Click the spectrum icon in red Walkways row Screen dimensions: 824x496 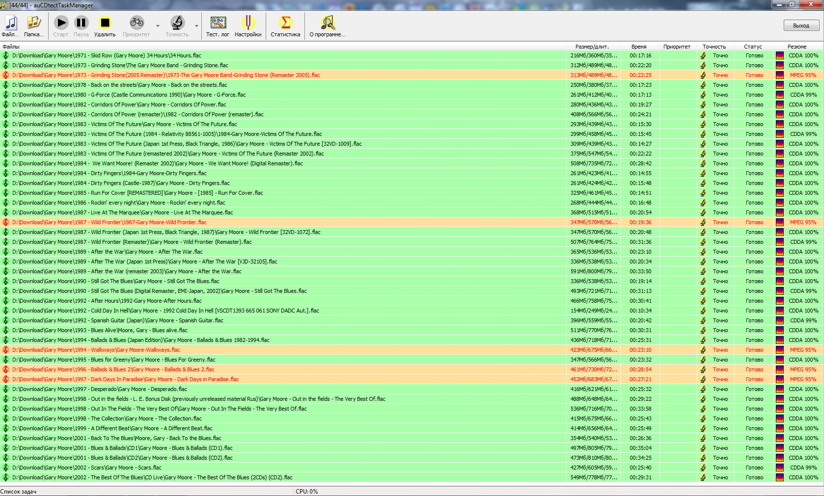pyautogui.click(x=780, y=350)
